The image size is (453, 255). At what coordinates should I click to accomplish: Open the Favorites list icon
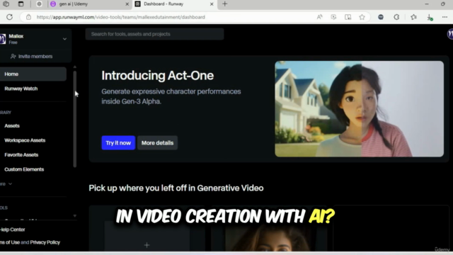coord(413,17)
